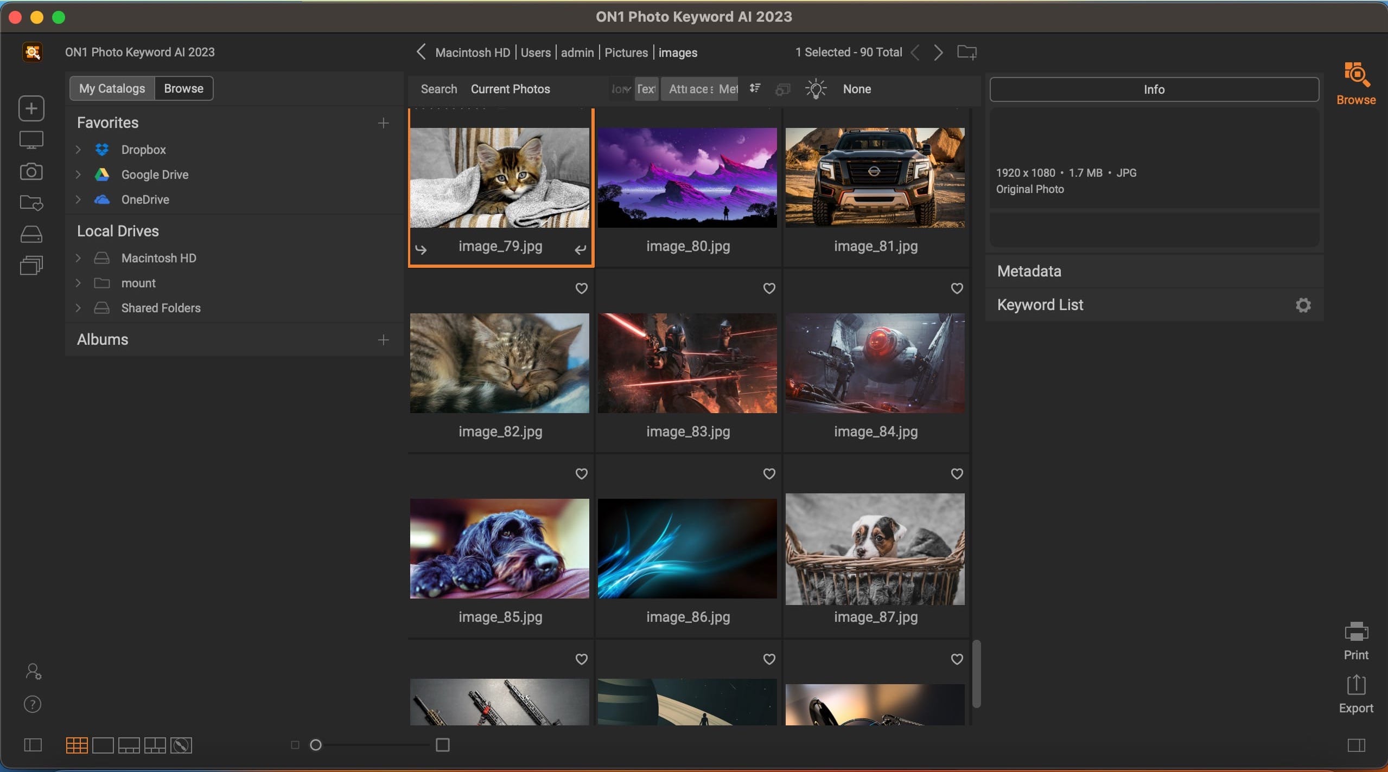Click the AI lightbulb icon
The image size is (1388, 772).
pos(816,89)
